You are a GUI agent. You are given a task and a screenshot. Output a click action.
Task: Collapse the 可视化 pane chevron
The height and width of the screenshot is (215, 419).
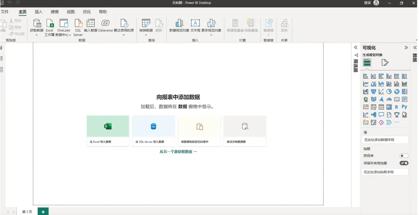click(x=406, y=48)
